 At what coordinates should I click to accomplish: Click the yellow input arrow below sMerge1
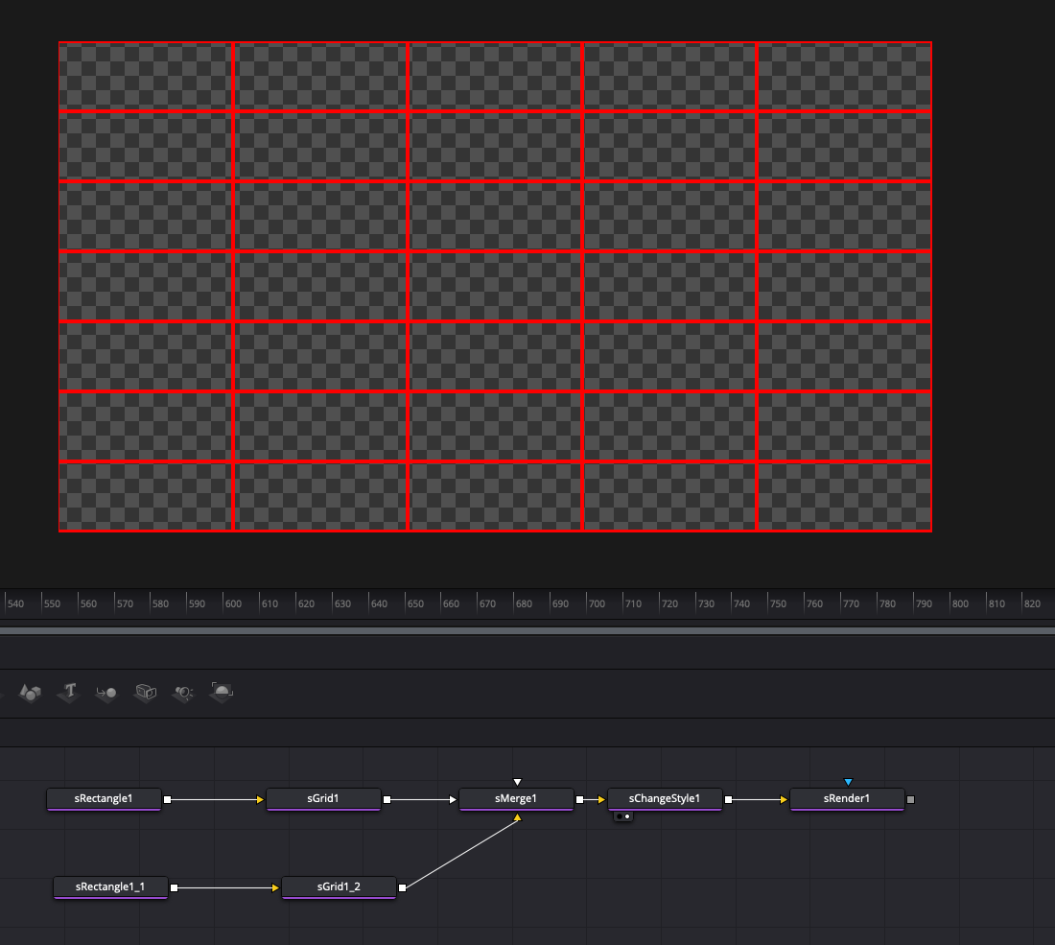click(517, 817)
